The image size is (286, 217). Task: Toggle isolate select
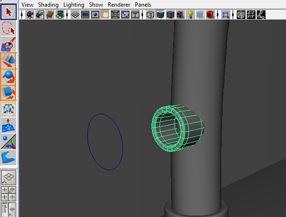pos(225,15)
